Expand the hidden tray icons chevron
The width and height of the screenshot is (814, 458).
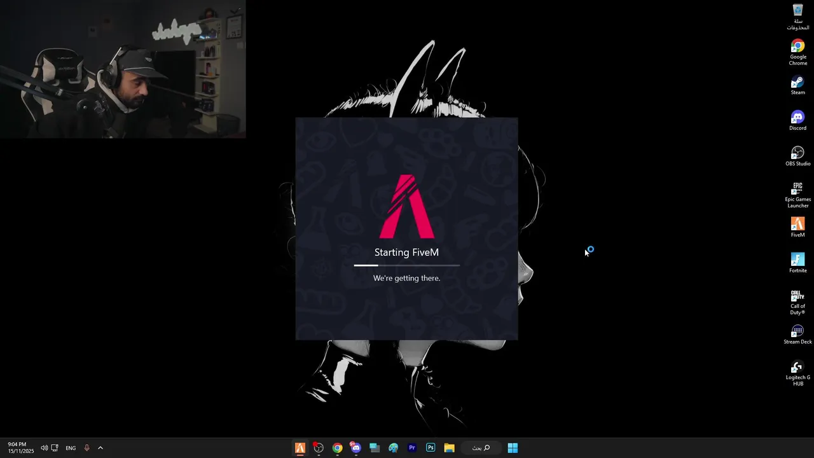pos(100,448)
